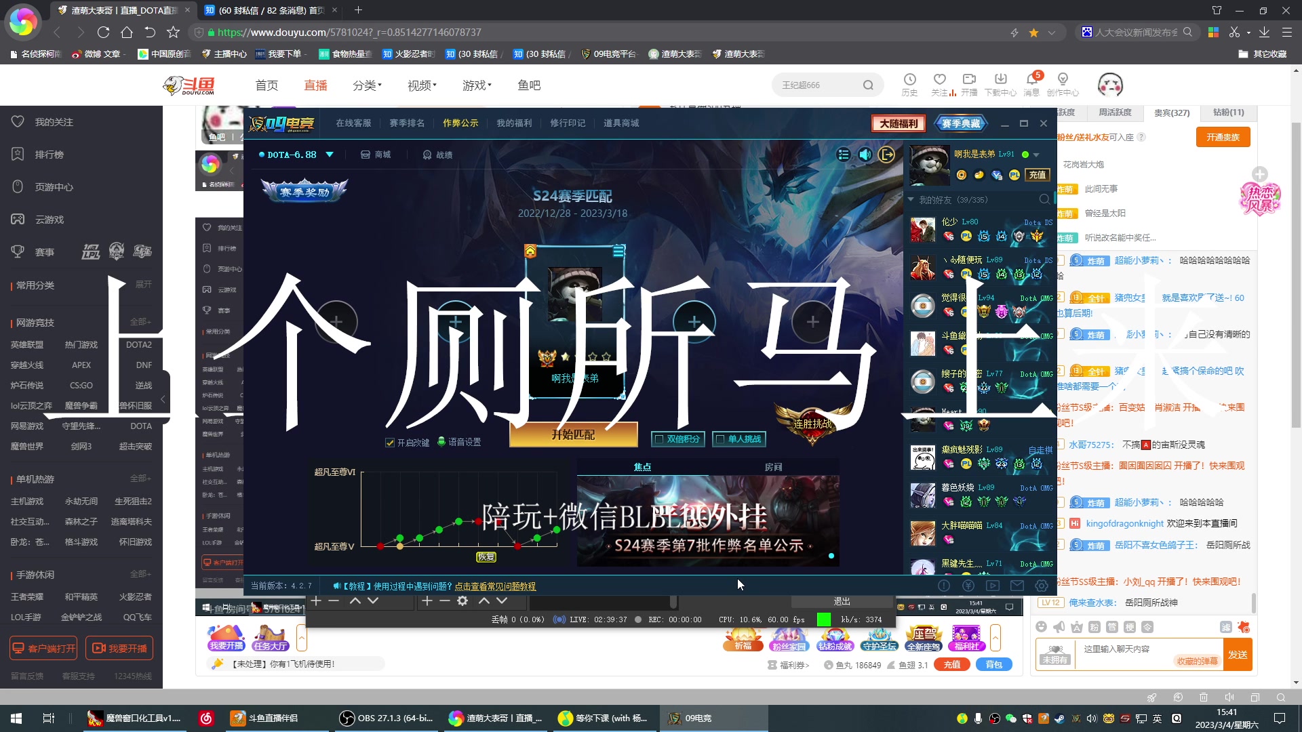This screenshot has height=732, width=1302.
Task: Click the exclamation notice icon at bottom
Action: 944,586
